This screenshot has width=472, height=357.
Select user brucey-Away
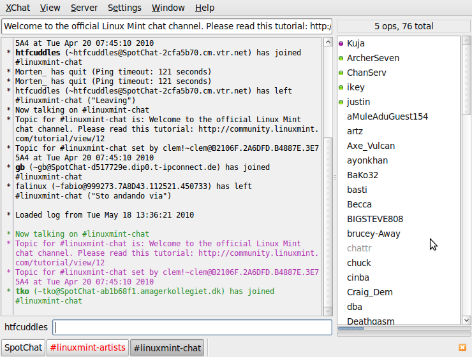click(399, 234)
